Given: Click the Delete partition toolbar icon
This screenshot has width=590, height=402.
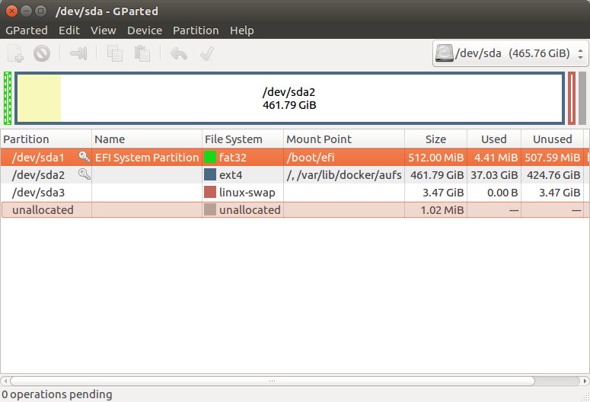Looking at the screenshot, I should [x=42, y=53].
